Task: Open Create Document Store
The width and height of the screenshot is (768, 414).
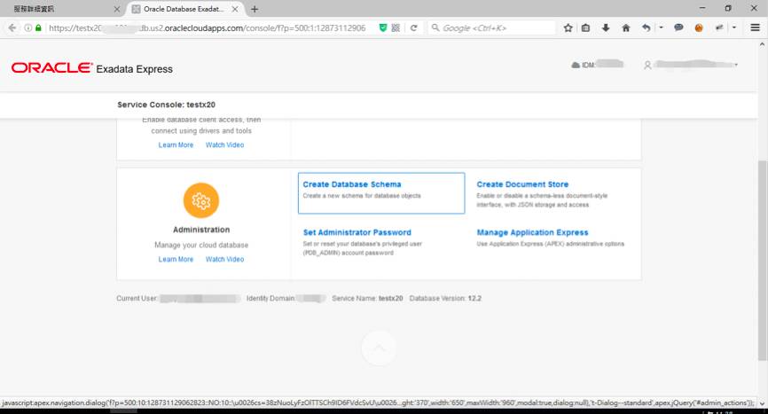Action: tap(522, 184)
